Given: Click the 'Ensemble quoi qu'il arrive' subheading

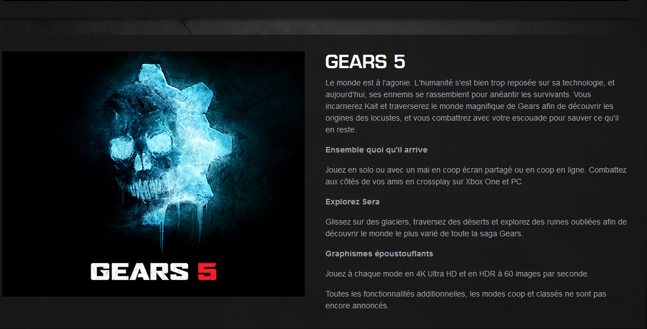Looking at the screenshot, I should coord(376,150).
